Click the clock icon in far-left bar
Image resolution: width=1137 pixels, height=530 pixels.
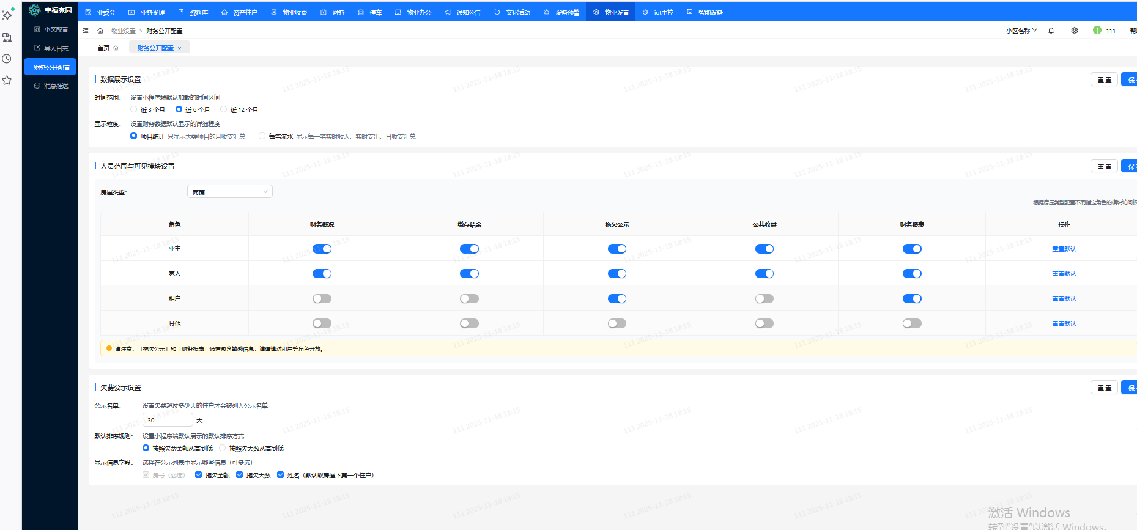(x=7, y=59)
